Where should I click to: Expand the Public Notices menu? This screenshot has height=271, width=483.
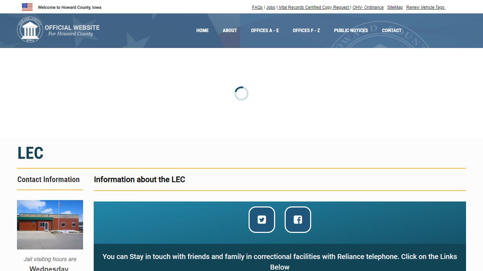(x=351, y=31)
